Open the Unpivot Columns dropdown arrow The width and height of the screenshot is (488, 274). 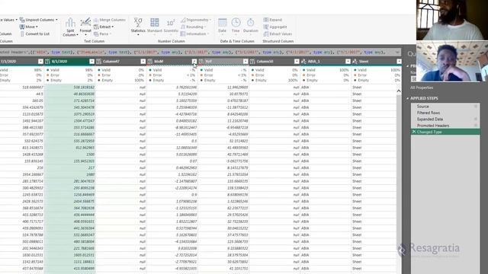[56, 20]
